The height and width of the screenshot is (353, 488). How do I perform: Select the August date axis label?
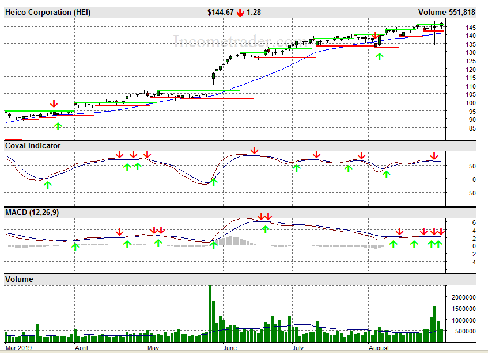pyautogui.click(x=379, y=348)
